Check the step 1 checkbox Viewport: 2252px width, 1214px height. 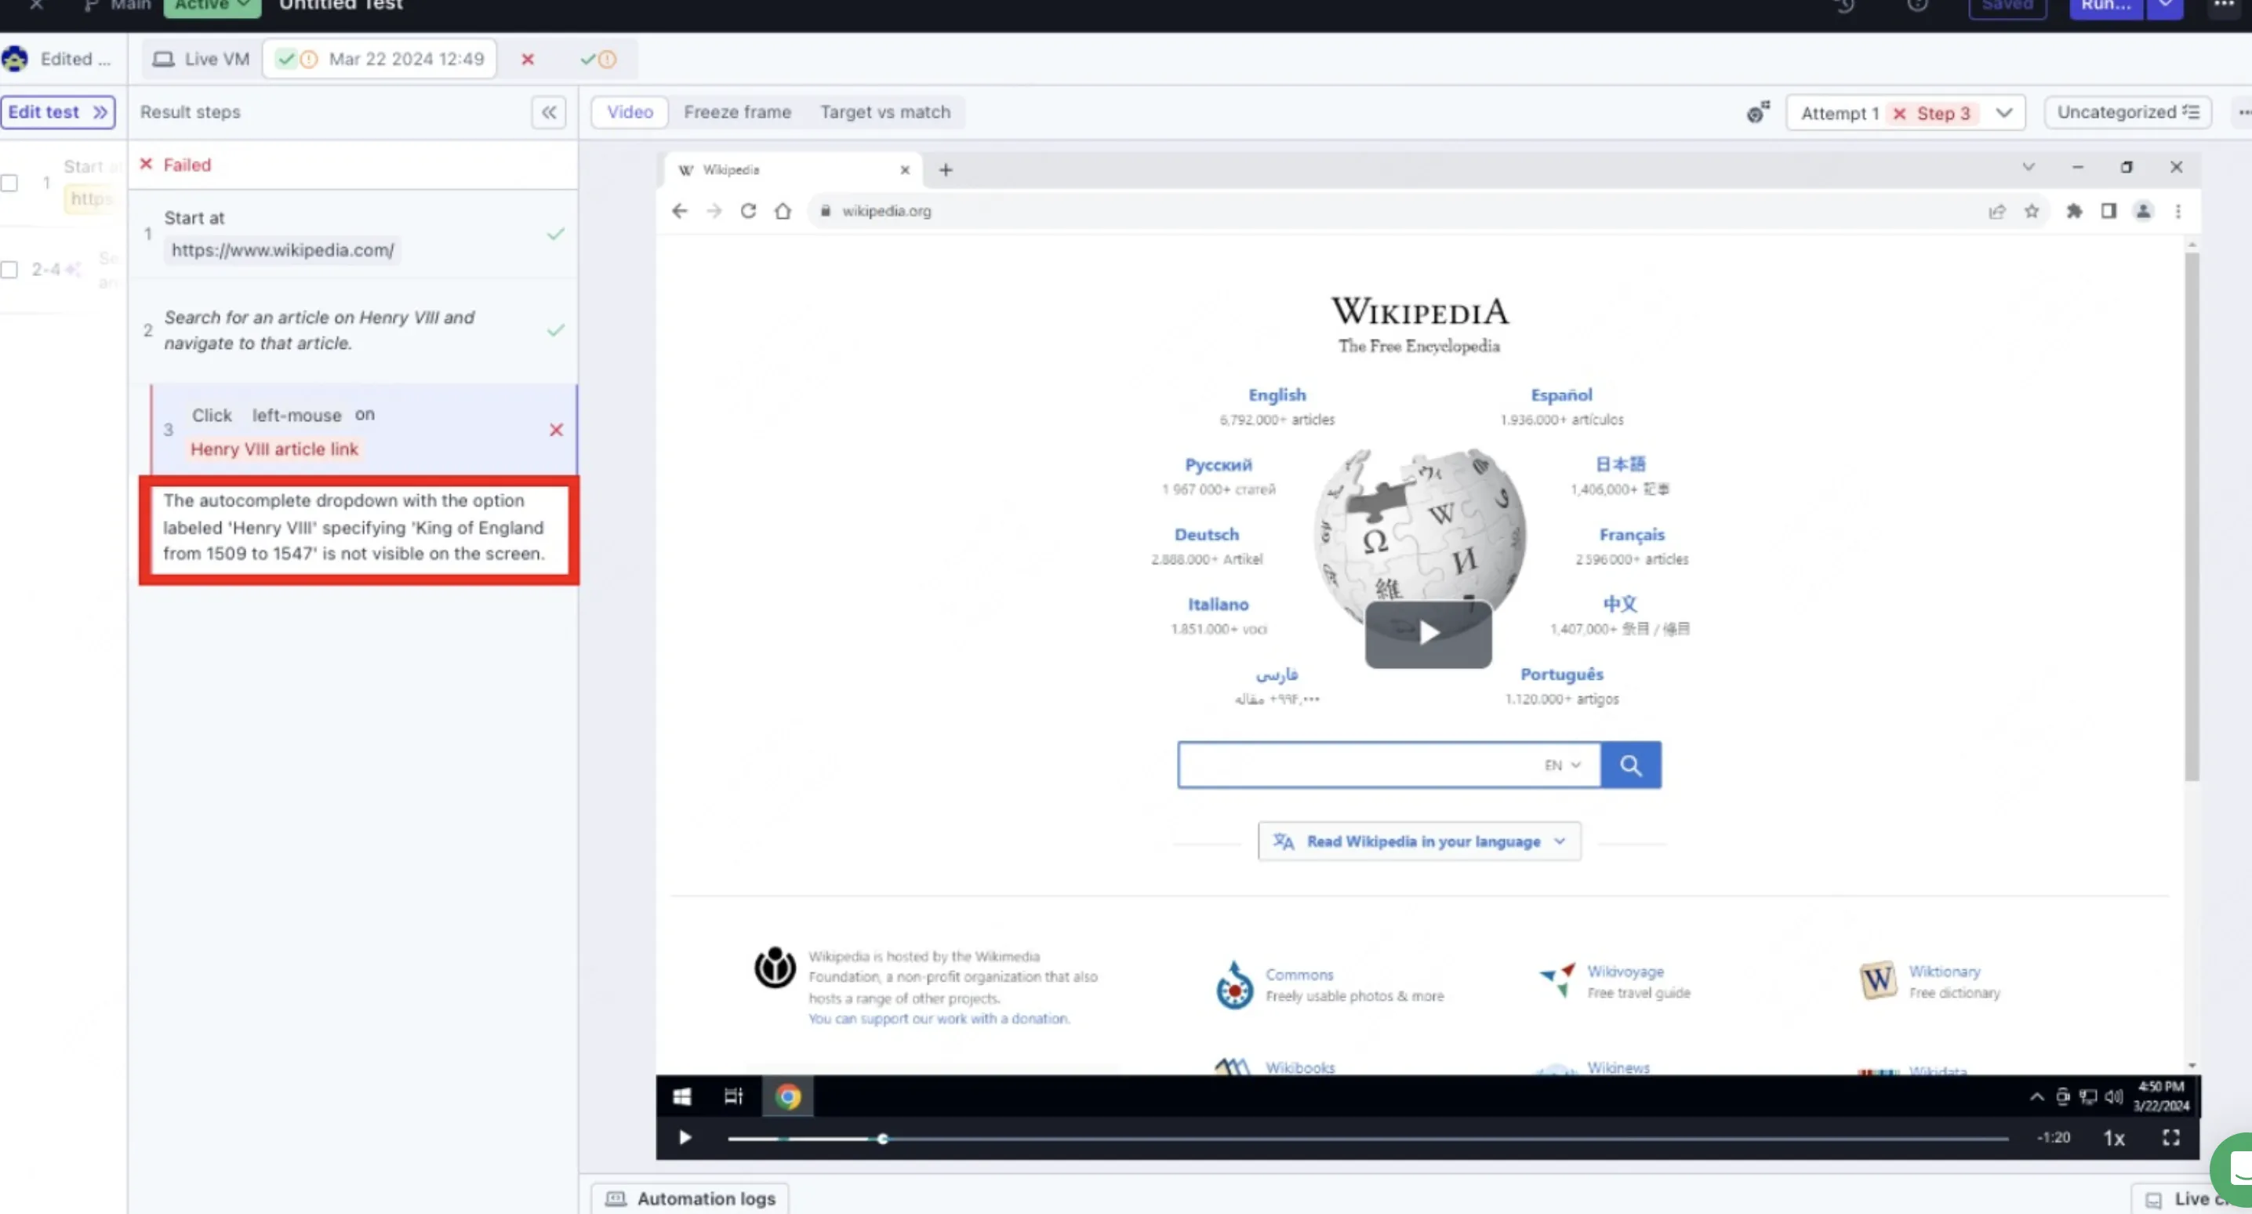pyautogui.click(x=9, y=183)
